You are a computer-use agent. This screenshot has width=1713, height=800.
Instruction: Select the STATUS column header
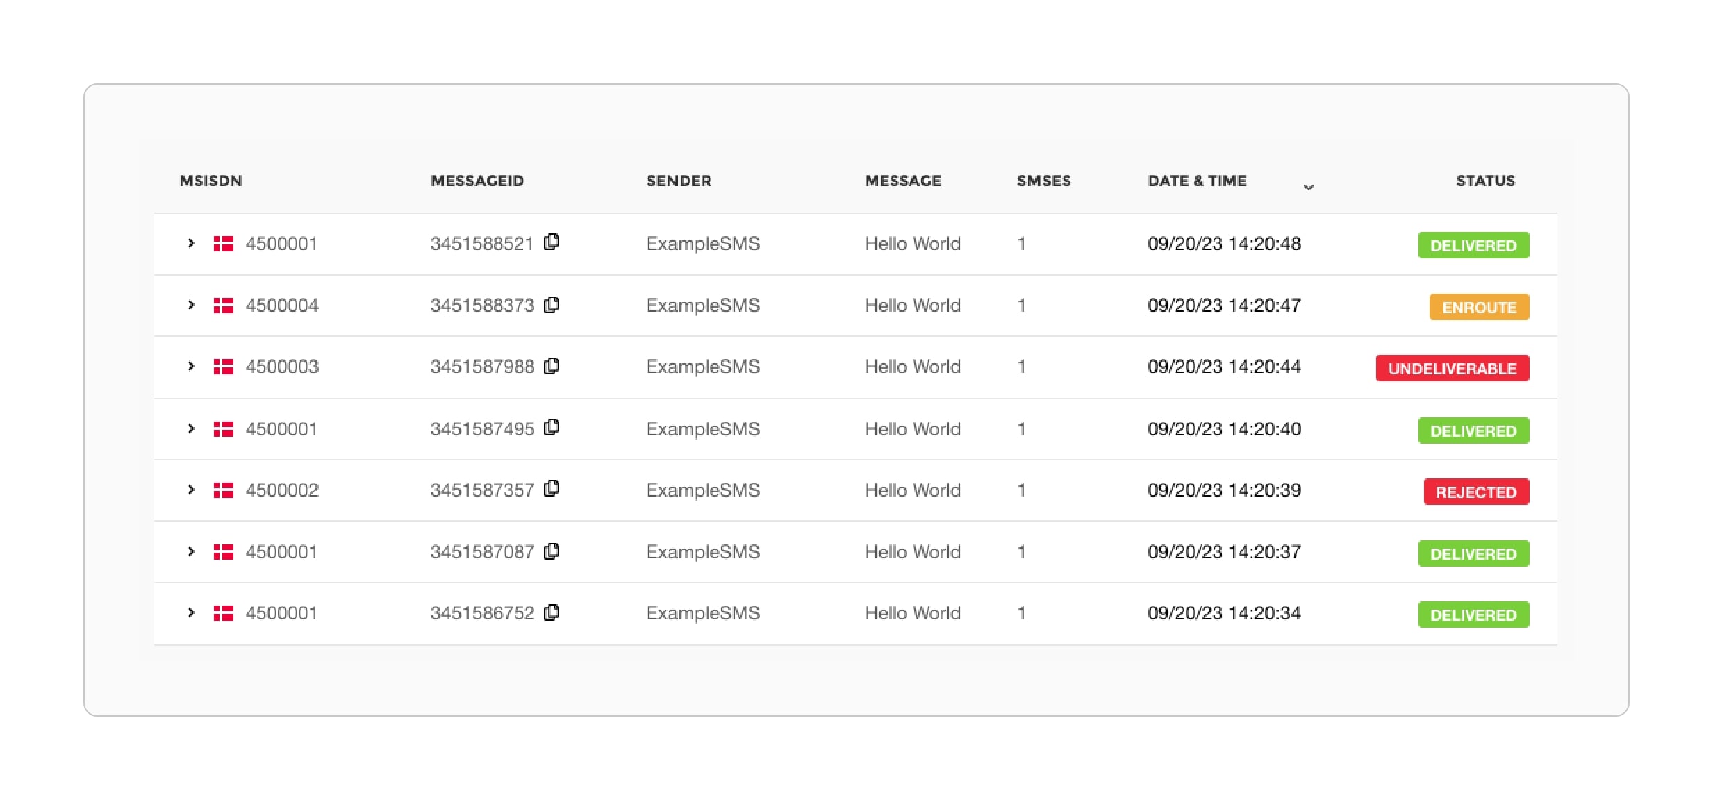click(1485, 181)
